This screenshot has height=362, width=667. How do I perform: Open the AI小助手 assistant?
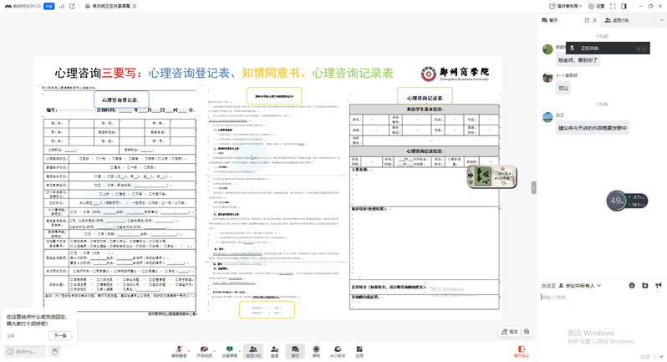pyautogui.click(x=338, y=349)
